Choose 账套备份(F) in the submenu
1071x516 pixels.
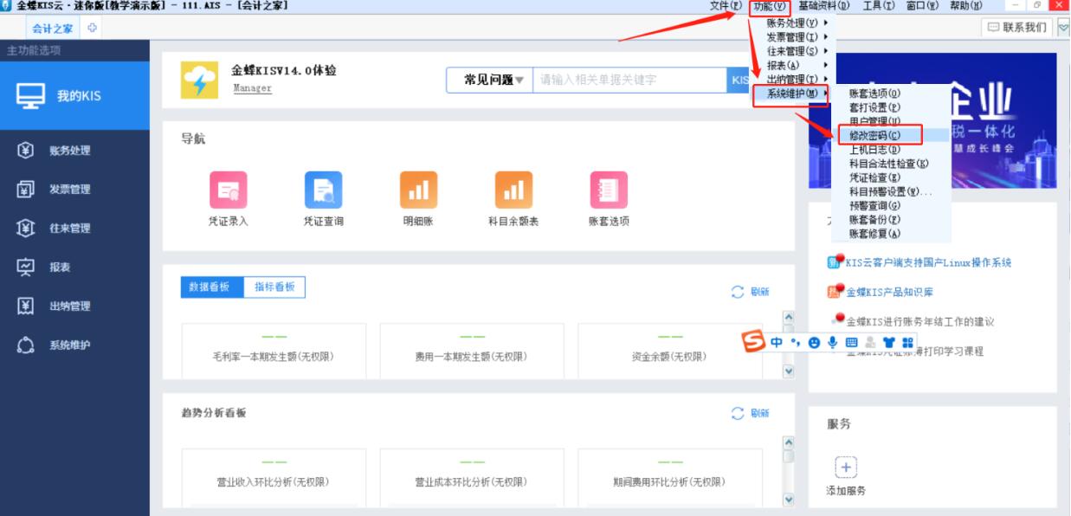pyautogui.click(x=875, y=220)
